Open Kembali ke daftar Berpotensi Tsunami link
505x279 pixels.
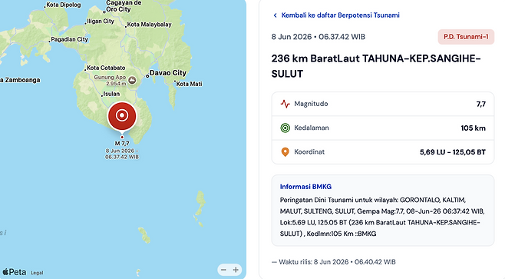point(340,15)
